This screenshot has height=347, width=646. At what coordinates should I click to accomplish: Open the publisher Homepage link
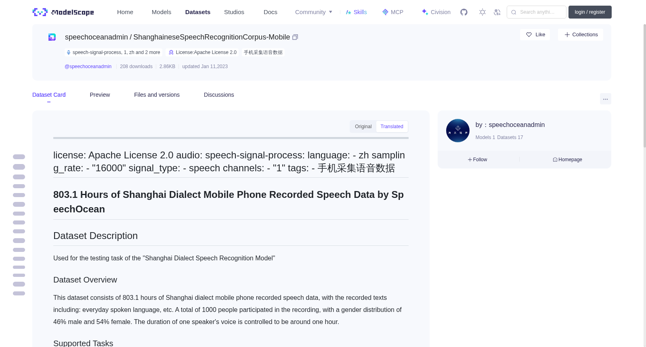(567, 160)
